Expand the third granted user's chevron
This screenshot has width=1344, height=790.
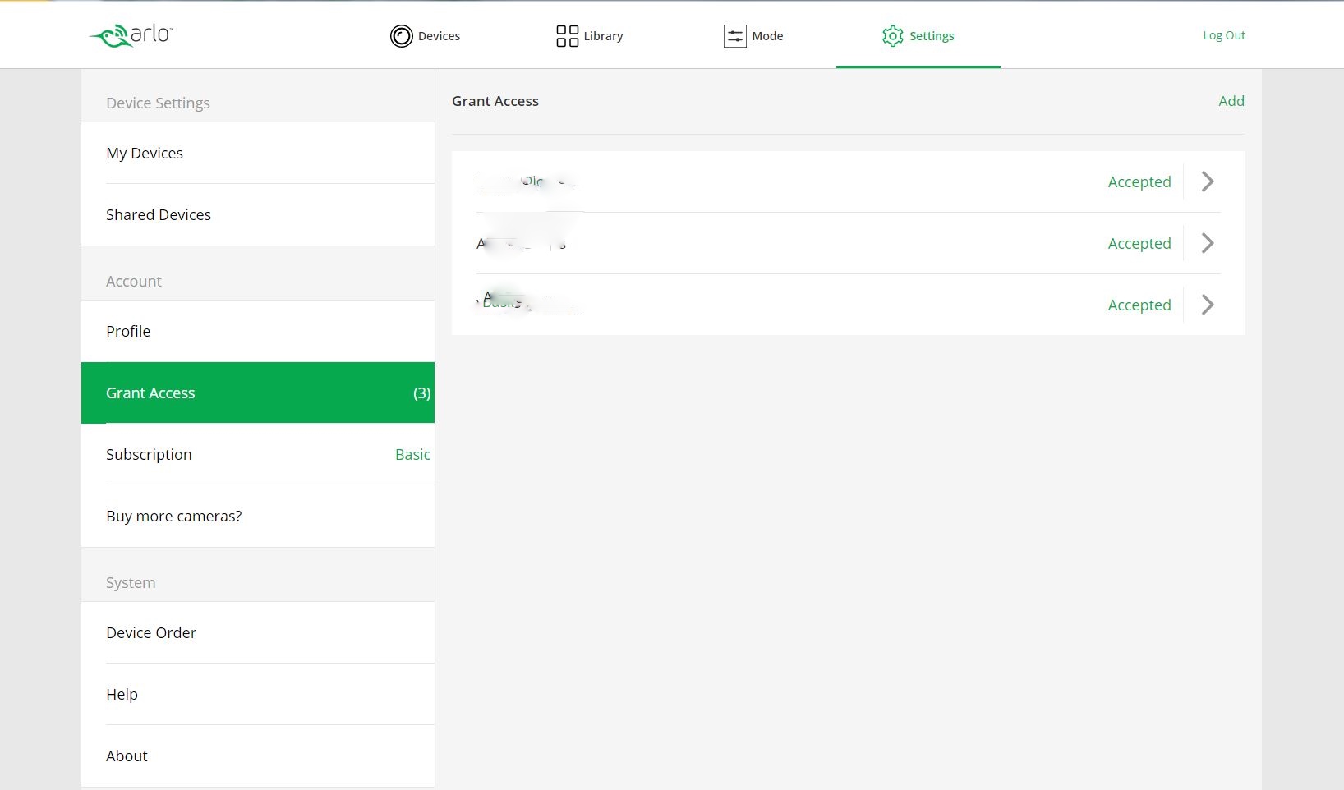pos(1207,305)
